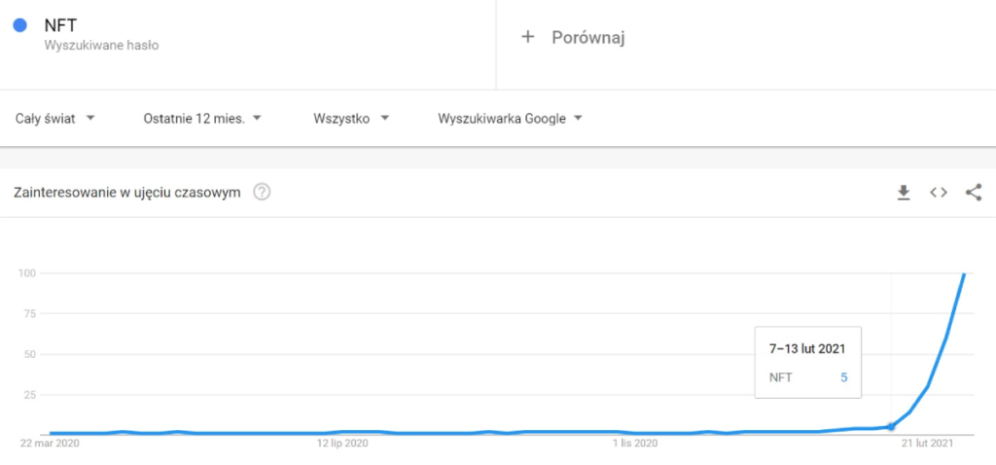Click the blue NFT term color dot

[x=19, y=25]
